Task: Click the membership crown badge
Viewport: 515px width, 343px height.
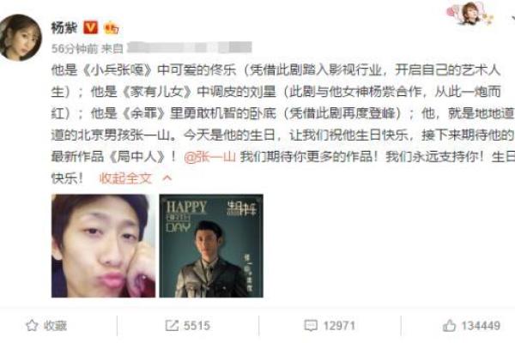Action: (112, 28)
